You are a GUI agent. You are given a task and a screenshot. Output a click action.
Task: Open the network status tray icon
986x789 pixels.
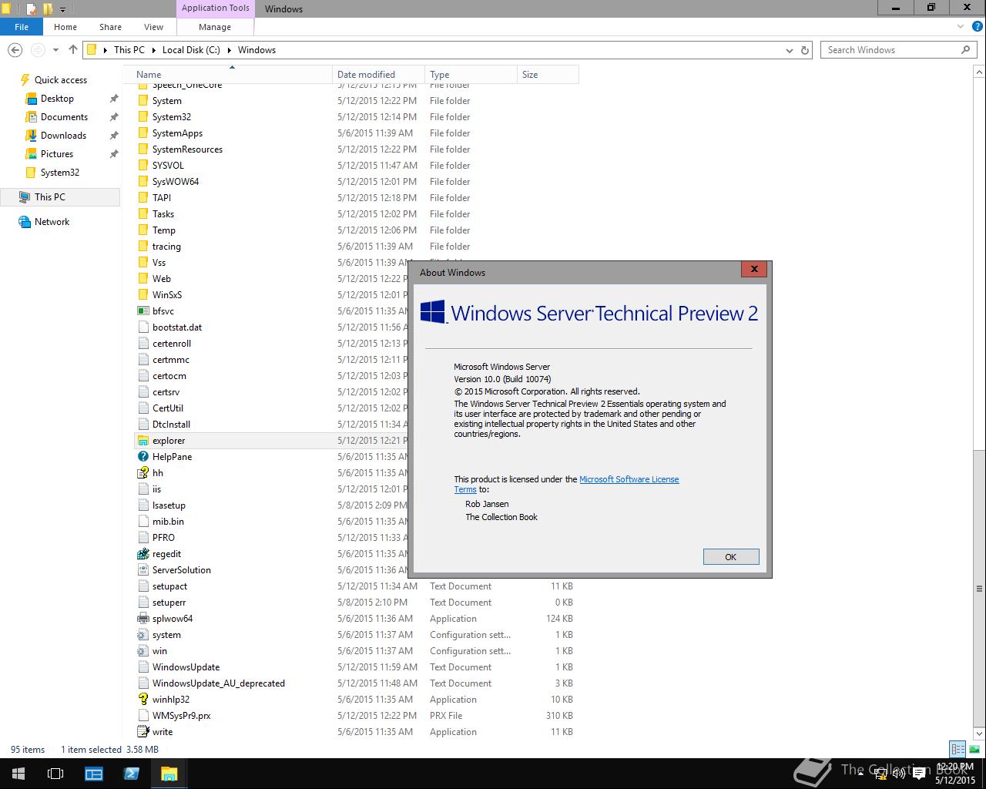coord(880,774)
